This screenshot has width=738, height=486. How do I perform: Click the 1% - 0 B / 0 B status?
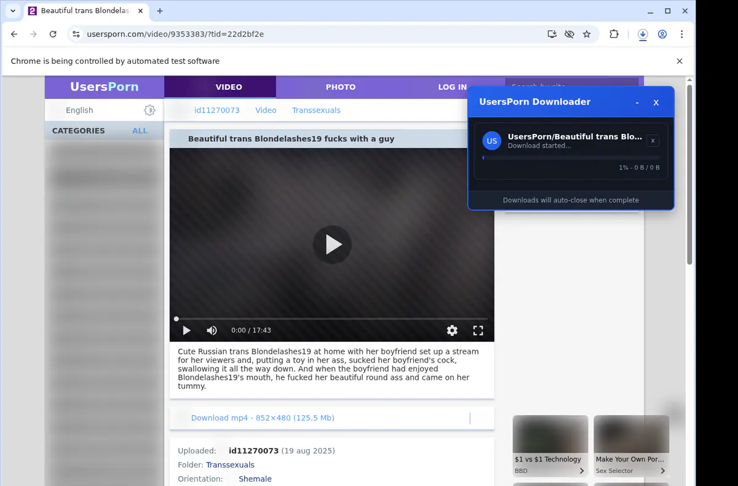pyautogui.click(x=639, y=168)
